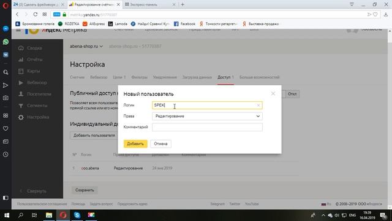
Task: Clear the login field text
Action: click(x=258, y=105)
